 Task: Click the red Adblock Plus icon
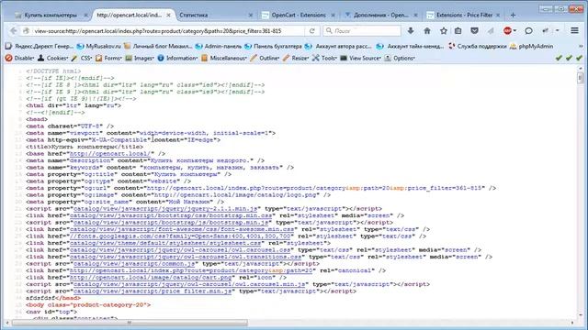click(508, 30)
